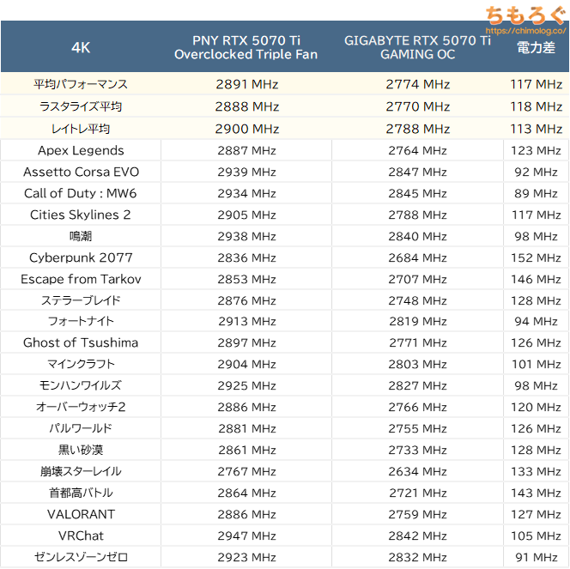
Task: Click the 2788 MHz Cities Skylines 2 value
Action: click(417, 215)
